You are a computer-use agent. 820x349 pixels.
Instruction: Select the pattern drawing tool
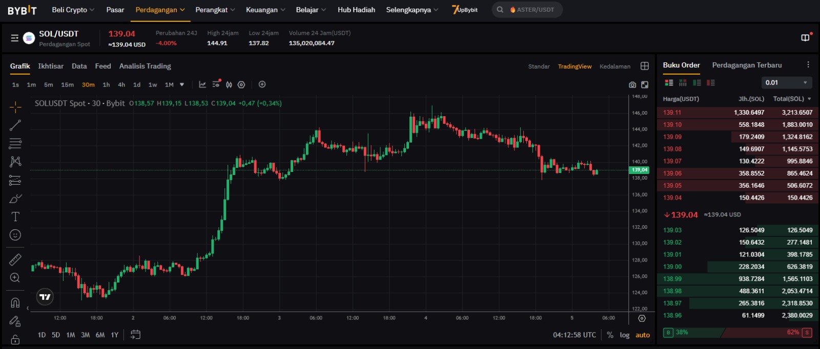coord(15,162)
